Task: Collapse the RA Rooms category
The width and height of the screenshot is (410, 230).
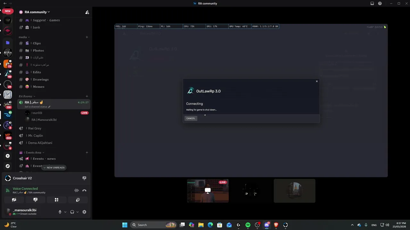Action: (x=27, y=96)
